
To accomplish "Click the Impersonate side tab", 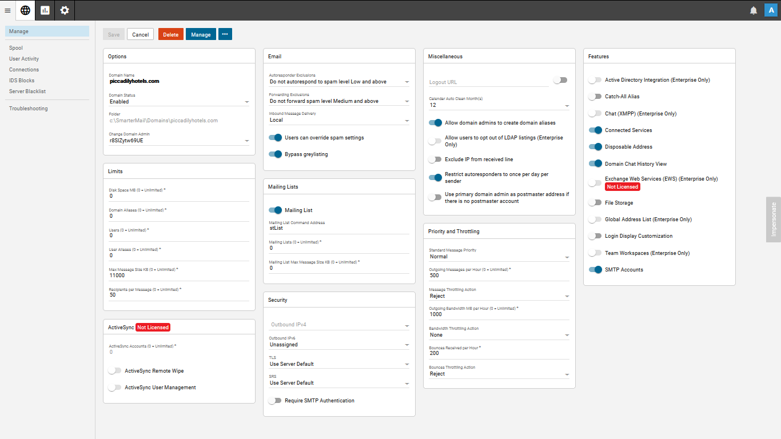I will coord(774,219).
